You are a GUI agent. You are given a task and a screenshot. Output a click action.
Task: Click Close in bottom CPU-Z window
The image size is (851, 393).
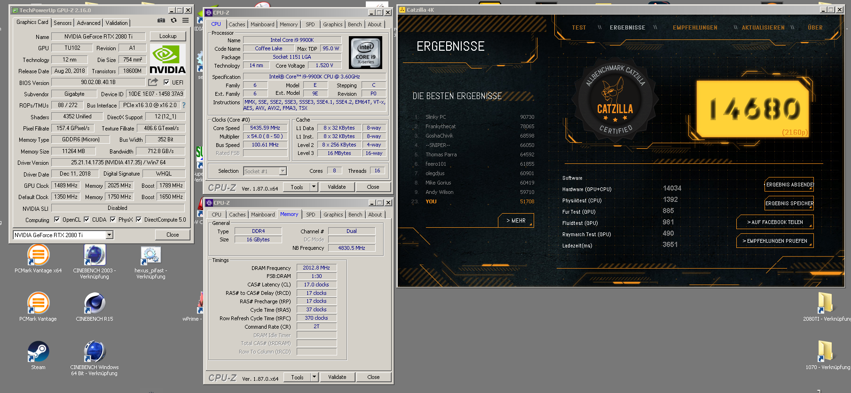coord(373,377)
